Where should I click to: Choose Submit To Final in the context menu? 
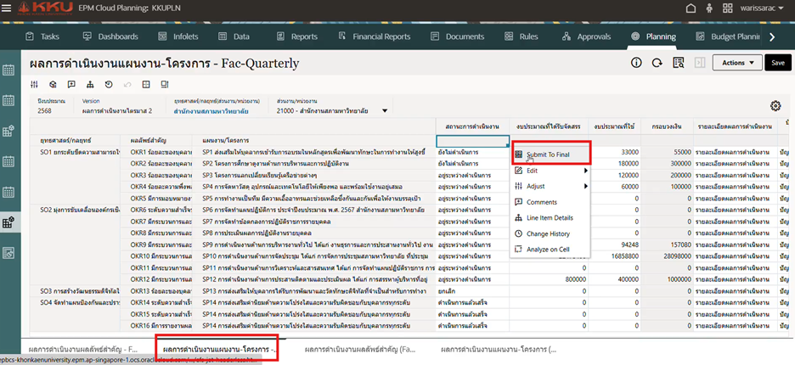[550, 154]
